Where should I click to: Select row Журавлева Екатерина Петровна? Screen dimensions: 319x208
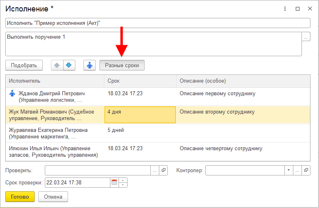click(158, 133)
